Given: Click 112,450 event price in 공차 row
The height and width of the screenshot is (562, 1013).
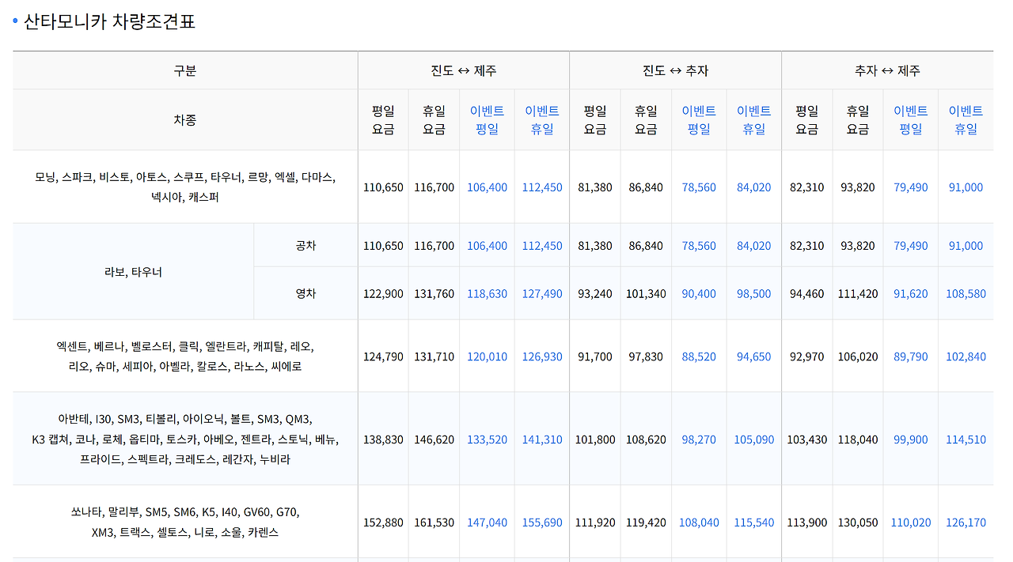Looking at the screenshot, I should pos(542,246).
